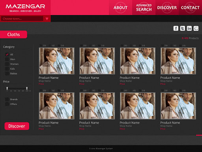Enable the Women category checkbox
Image resolution: width=202 pixels, height=152 pixels.
(7, 64)
